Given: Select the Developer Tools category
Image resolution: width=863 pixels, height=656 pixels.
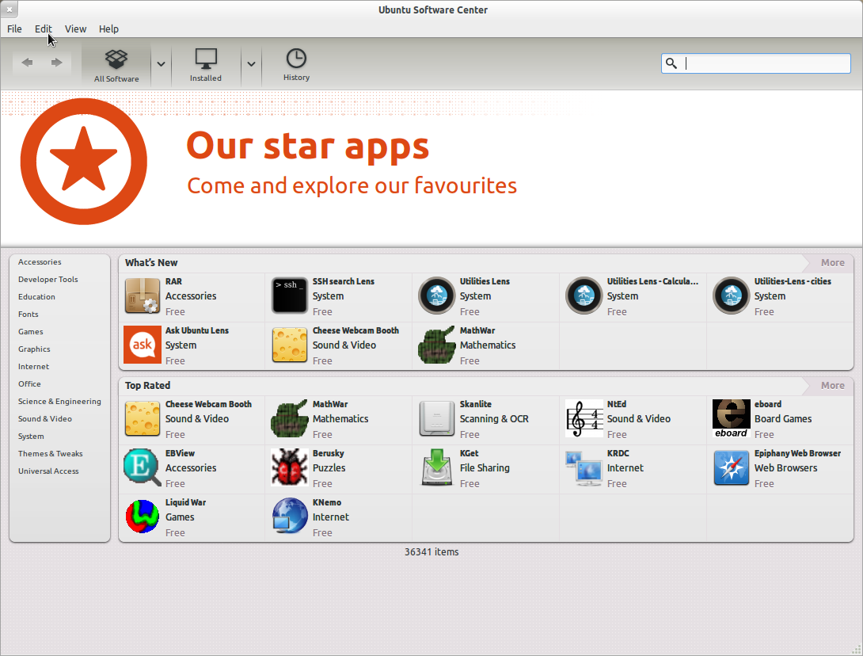Looking at the screenshot, I should click(48, 279).
